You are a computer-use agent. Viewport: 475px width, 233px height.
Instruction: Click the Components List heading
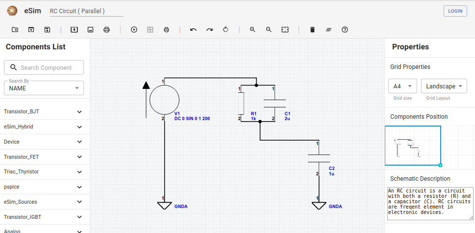35,47
